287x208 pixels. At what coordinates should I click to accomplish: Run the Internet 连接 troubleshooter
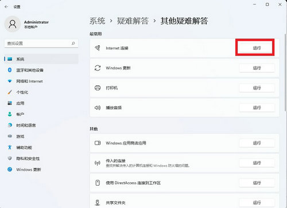257,48
